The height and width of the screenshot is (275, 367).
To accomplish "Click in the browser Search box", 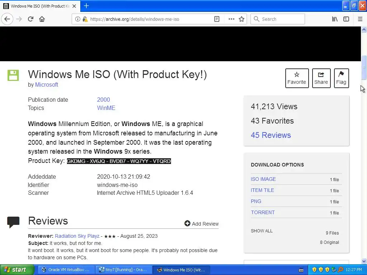I will [278, 19].
